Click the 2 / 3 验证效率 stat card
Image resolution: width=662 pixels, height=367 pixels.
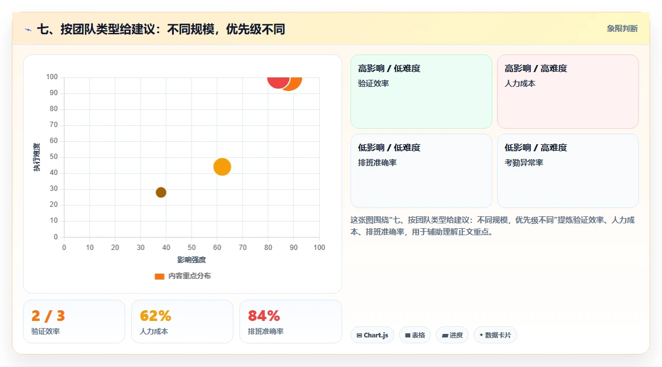coord(74,321)
